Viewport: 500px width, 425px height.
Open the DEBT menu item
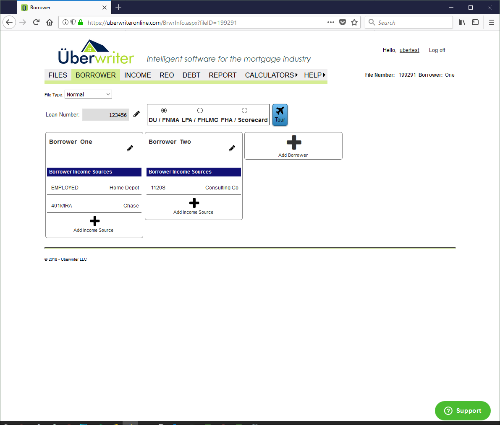point(191,75)
